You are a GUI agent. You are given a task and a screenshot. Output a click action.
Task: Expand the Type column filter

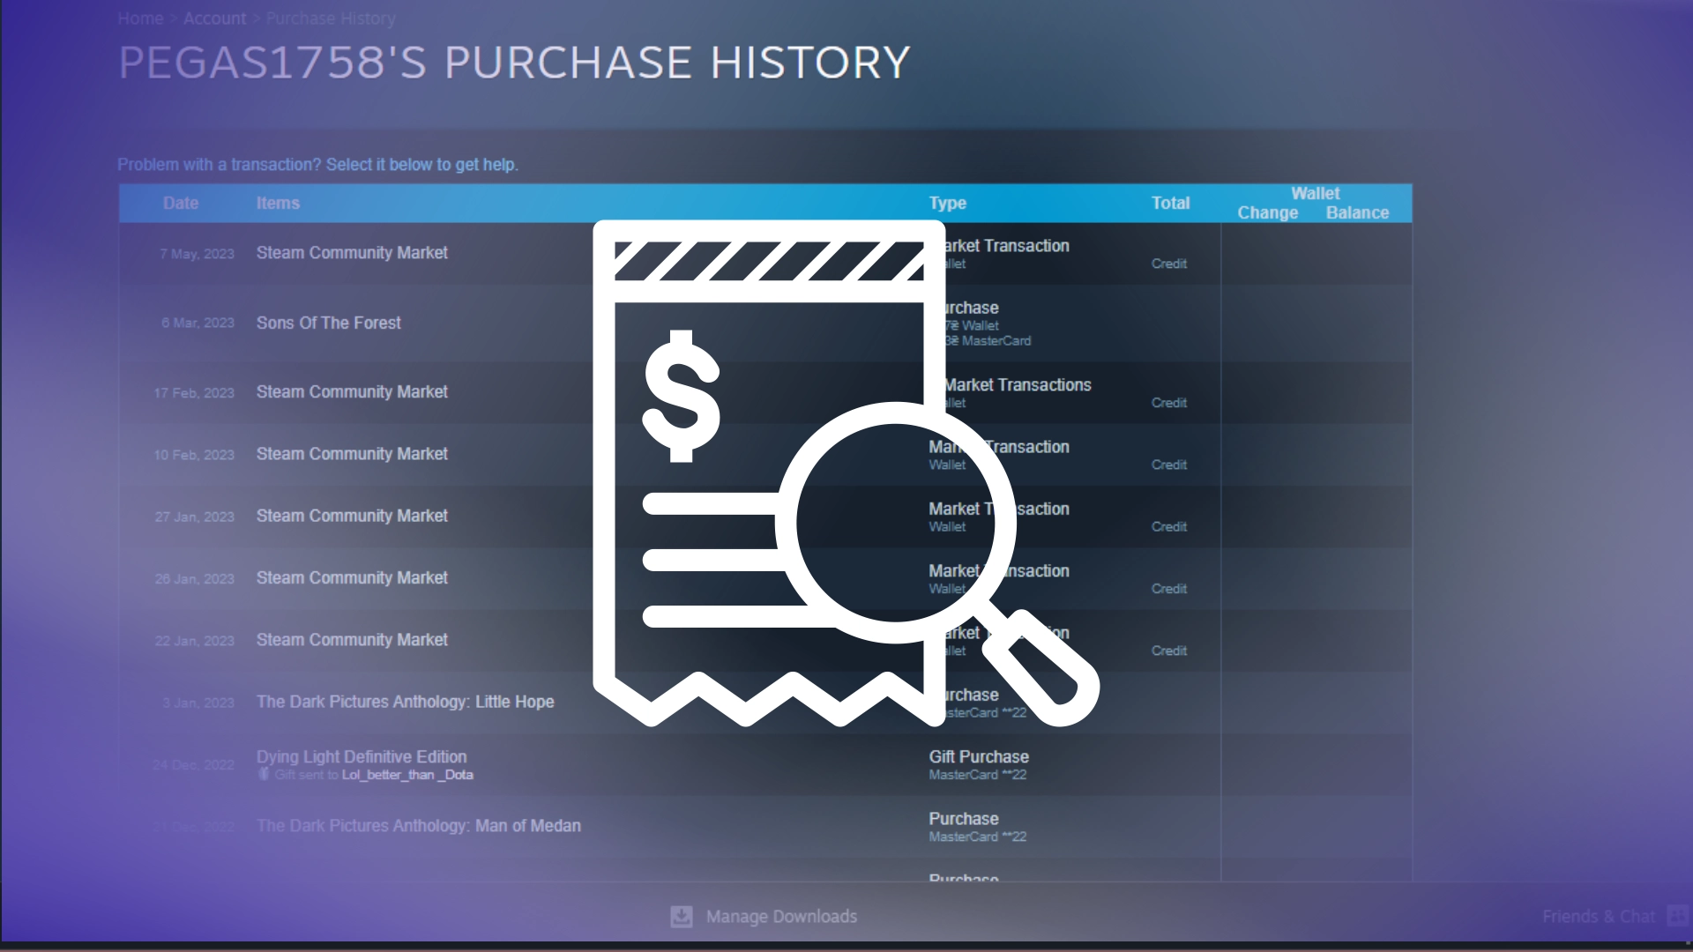pyautogui.click(x=948, y=202)
